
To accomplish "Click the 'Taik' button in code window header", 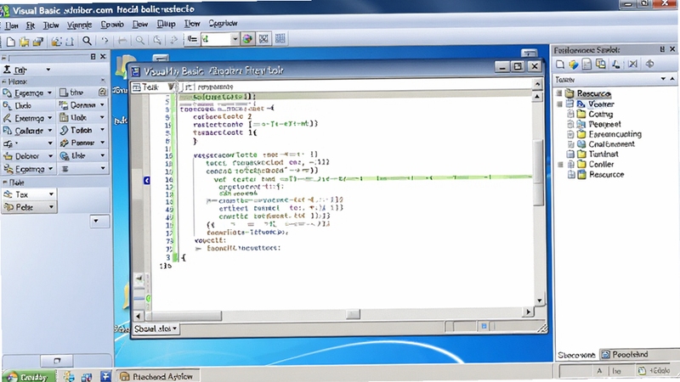I will 147,87.
